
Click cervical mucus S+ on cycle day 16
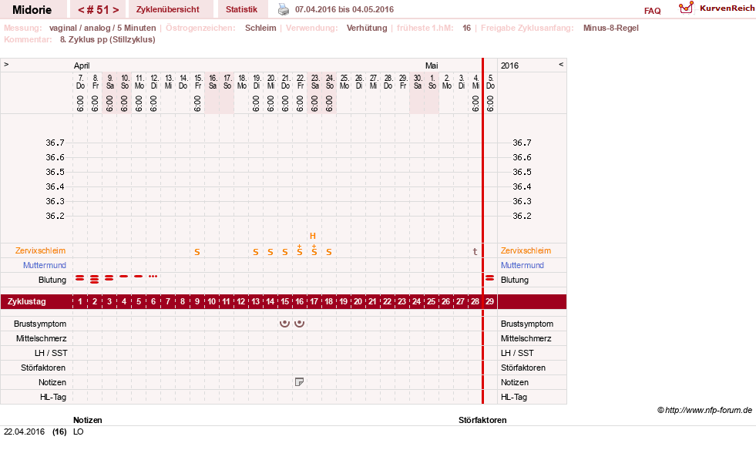point(300,250)
